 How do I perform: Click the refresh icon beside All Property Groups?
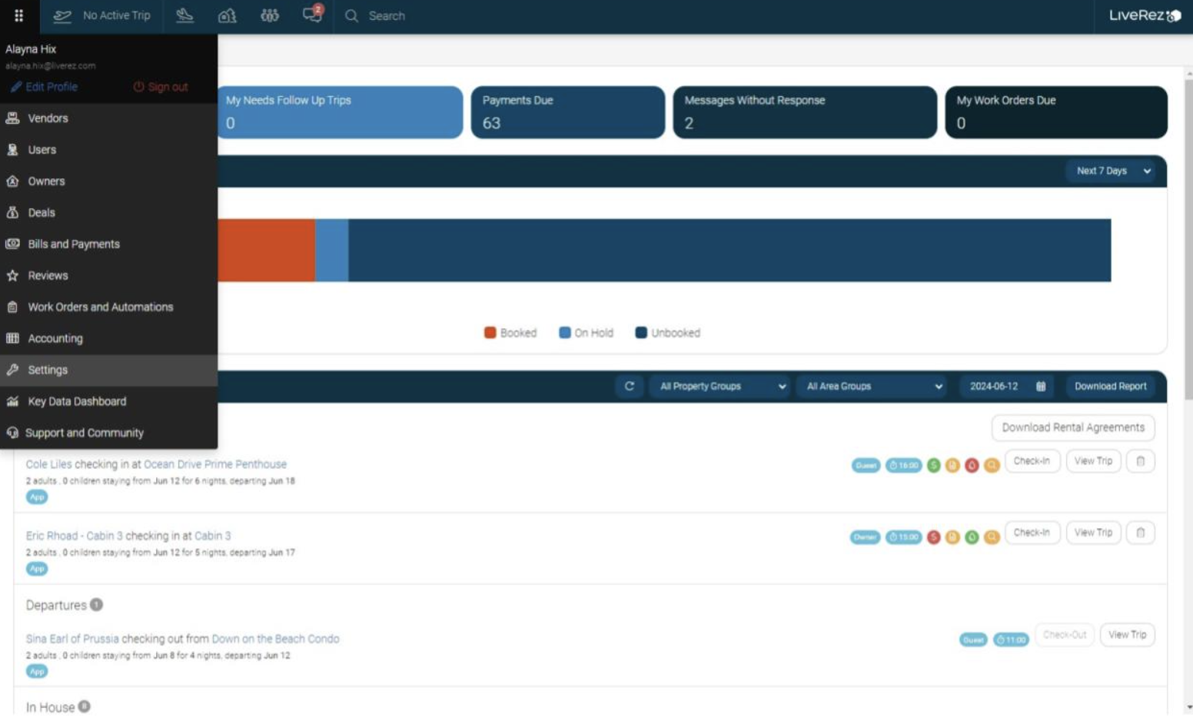click(x=629, y=386)
